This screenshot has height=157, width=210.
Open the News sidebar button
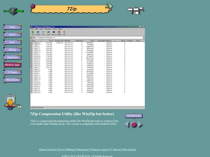click(x=12, y=42)
